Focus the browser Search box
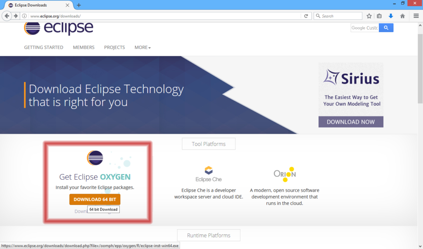Viewport: 423px width, 249px height. tap(338, 16)
